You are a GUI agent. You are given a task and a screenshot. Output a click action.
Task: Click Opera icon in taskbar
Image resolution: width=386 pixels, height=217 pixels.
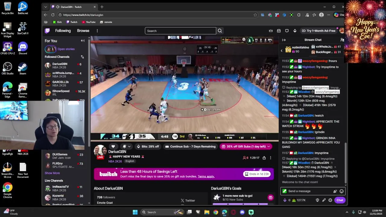coord(233,212)
